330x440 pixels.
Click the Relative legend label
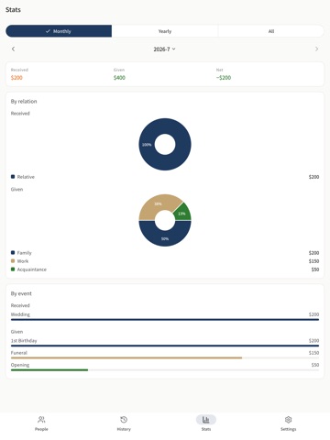click(x=26, y=177)
